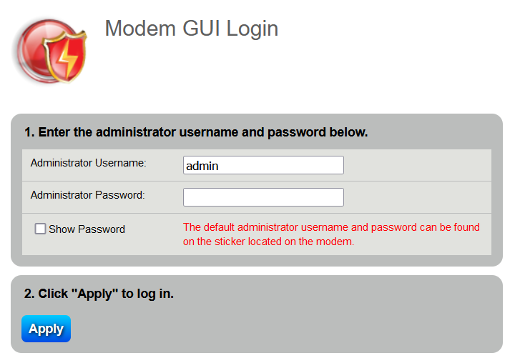Click the step 2 "Click Apply to log in" heading
515x363 pixels.
pos(99,294)
